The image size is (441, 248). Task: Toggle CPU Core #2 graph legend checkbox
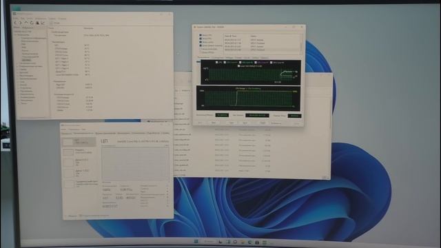pos(240,62)
